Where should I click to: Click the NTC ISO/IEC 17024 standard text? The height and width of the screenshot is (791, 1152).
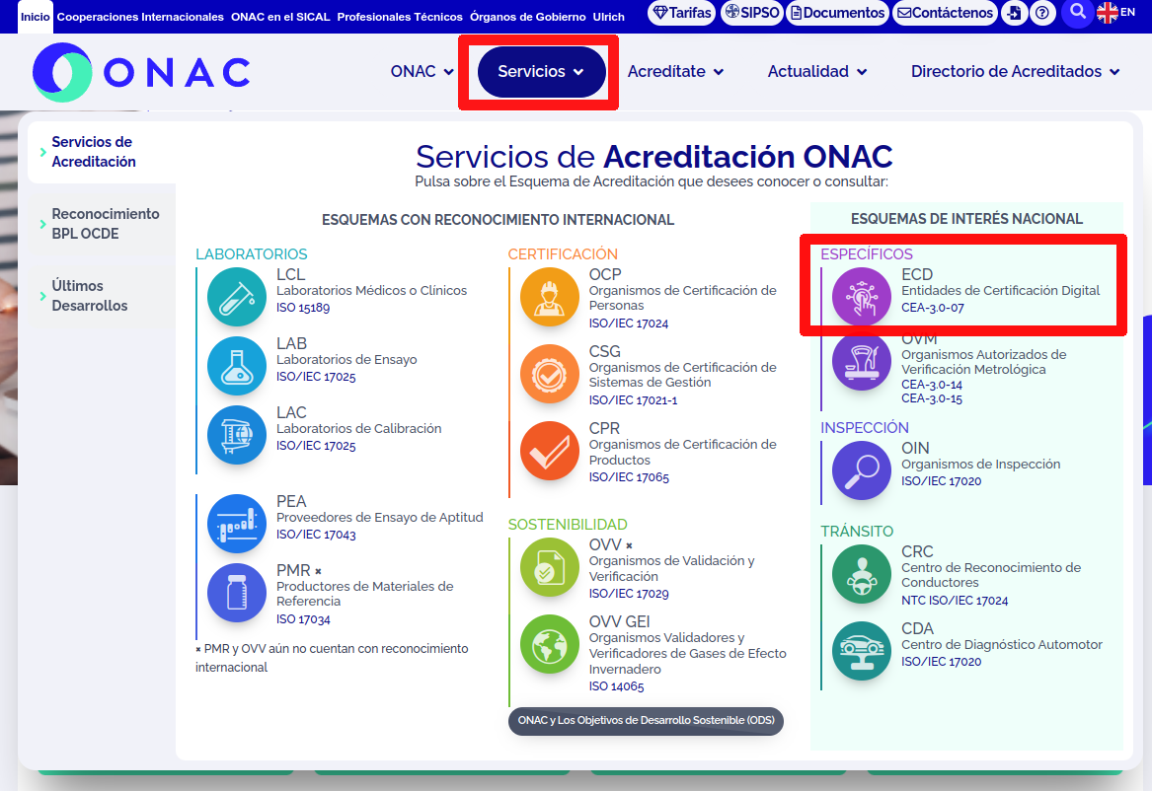955,601
